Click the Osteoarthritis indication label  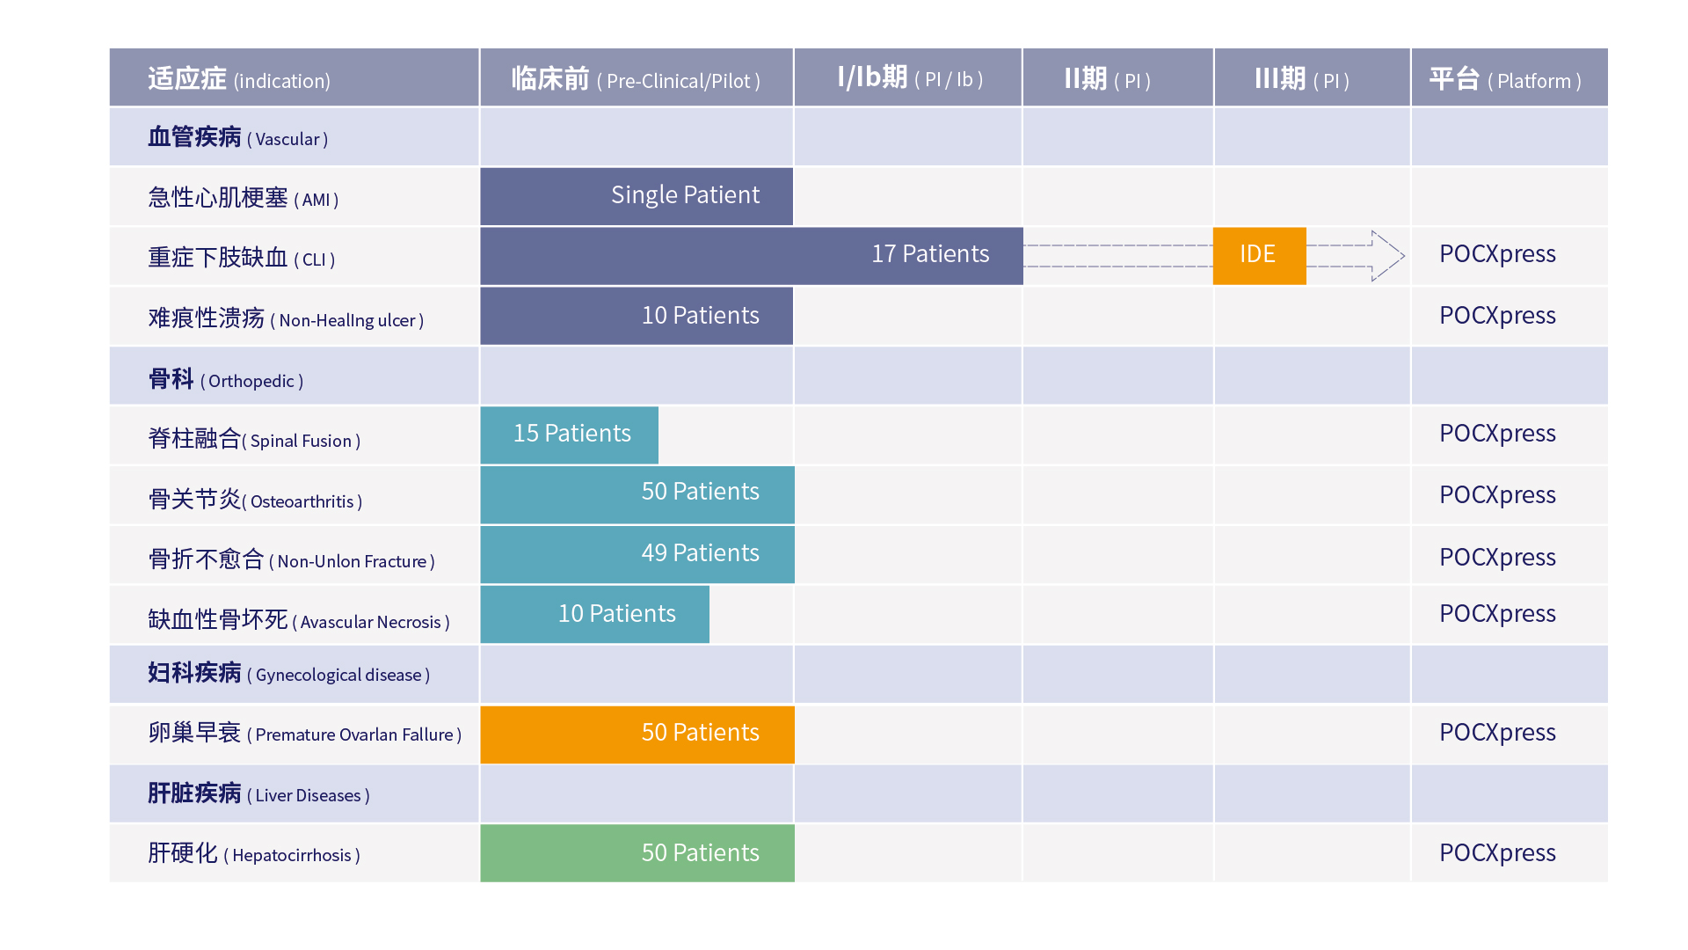click(x=255, y=501)
